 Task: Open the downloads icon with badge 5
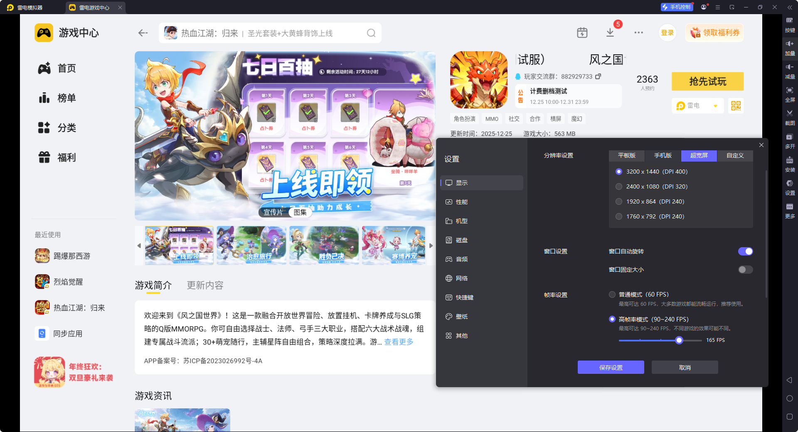point(610,32)
